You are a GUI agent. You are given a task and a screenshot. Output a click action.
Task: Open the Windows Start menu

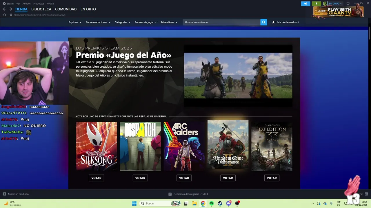coord(134,203)
